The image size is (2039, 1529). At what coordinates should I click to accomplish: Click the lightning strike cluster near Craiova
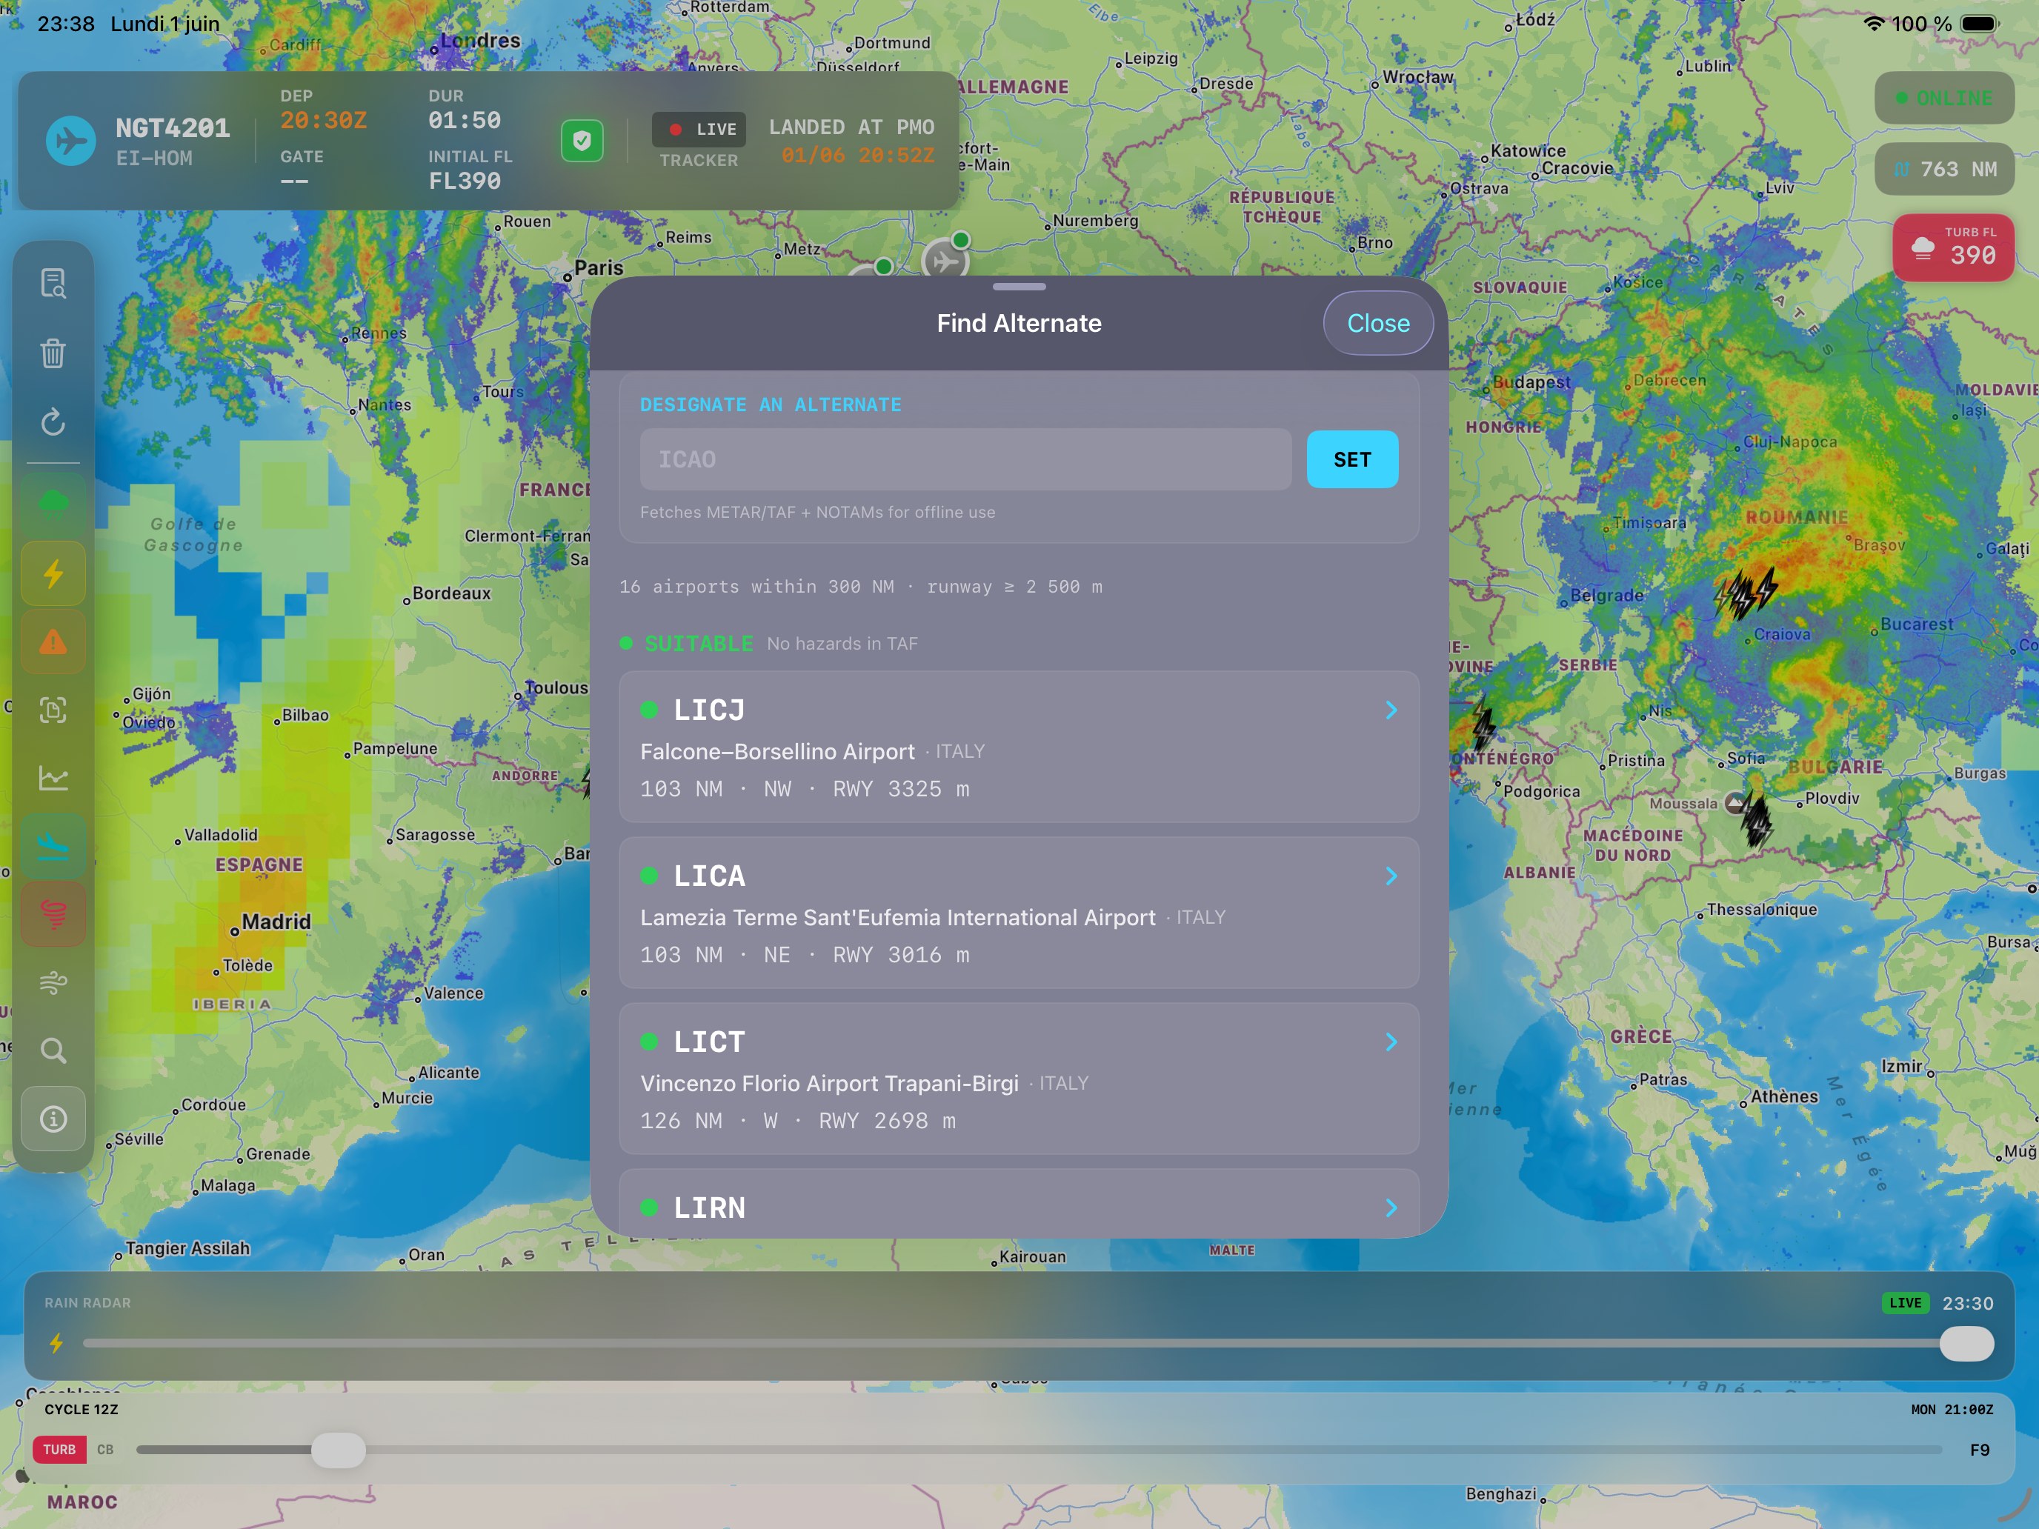[x=1745, y=593]
